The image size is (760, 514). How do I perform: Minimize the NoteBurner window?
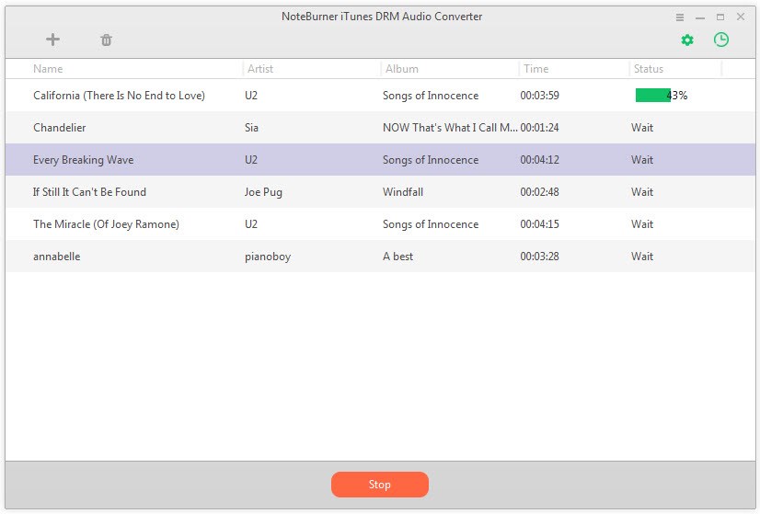[x=700, y=17]
